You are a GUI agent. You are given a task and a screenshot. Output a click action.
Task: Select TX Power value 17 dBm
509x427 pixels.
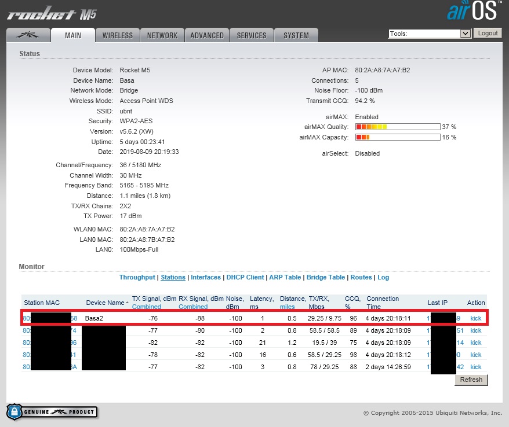click(130, 216)
